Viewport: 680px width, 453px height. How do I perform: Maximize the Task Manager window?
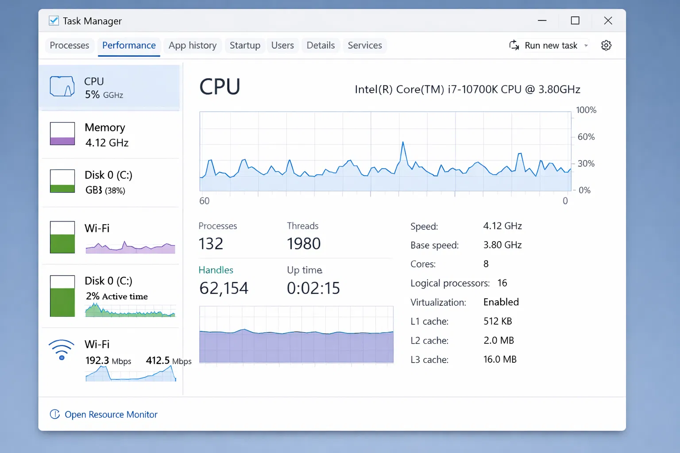(575, 21)
